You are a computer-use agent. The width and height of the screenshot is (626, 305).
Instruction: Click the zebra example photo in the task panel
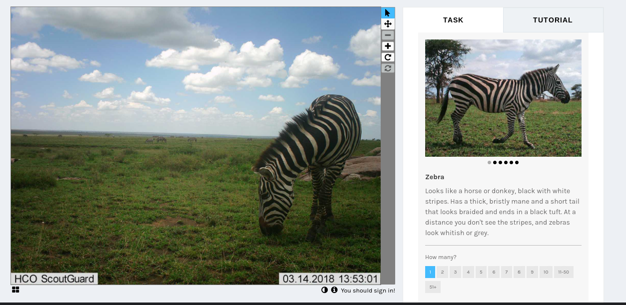503,98
